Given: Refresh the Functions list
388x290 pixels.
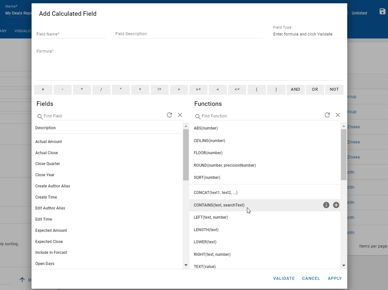Looking at the screenshot, I should click(327, 115).
